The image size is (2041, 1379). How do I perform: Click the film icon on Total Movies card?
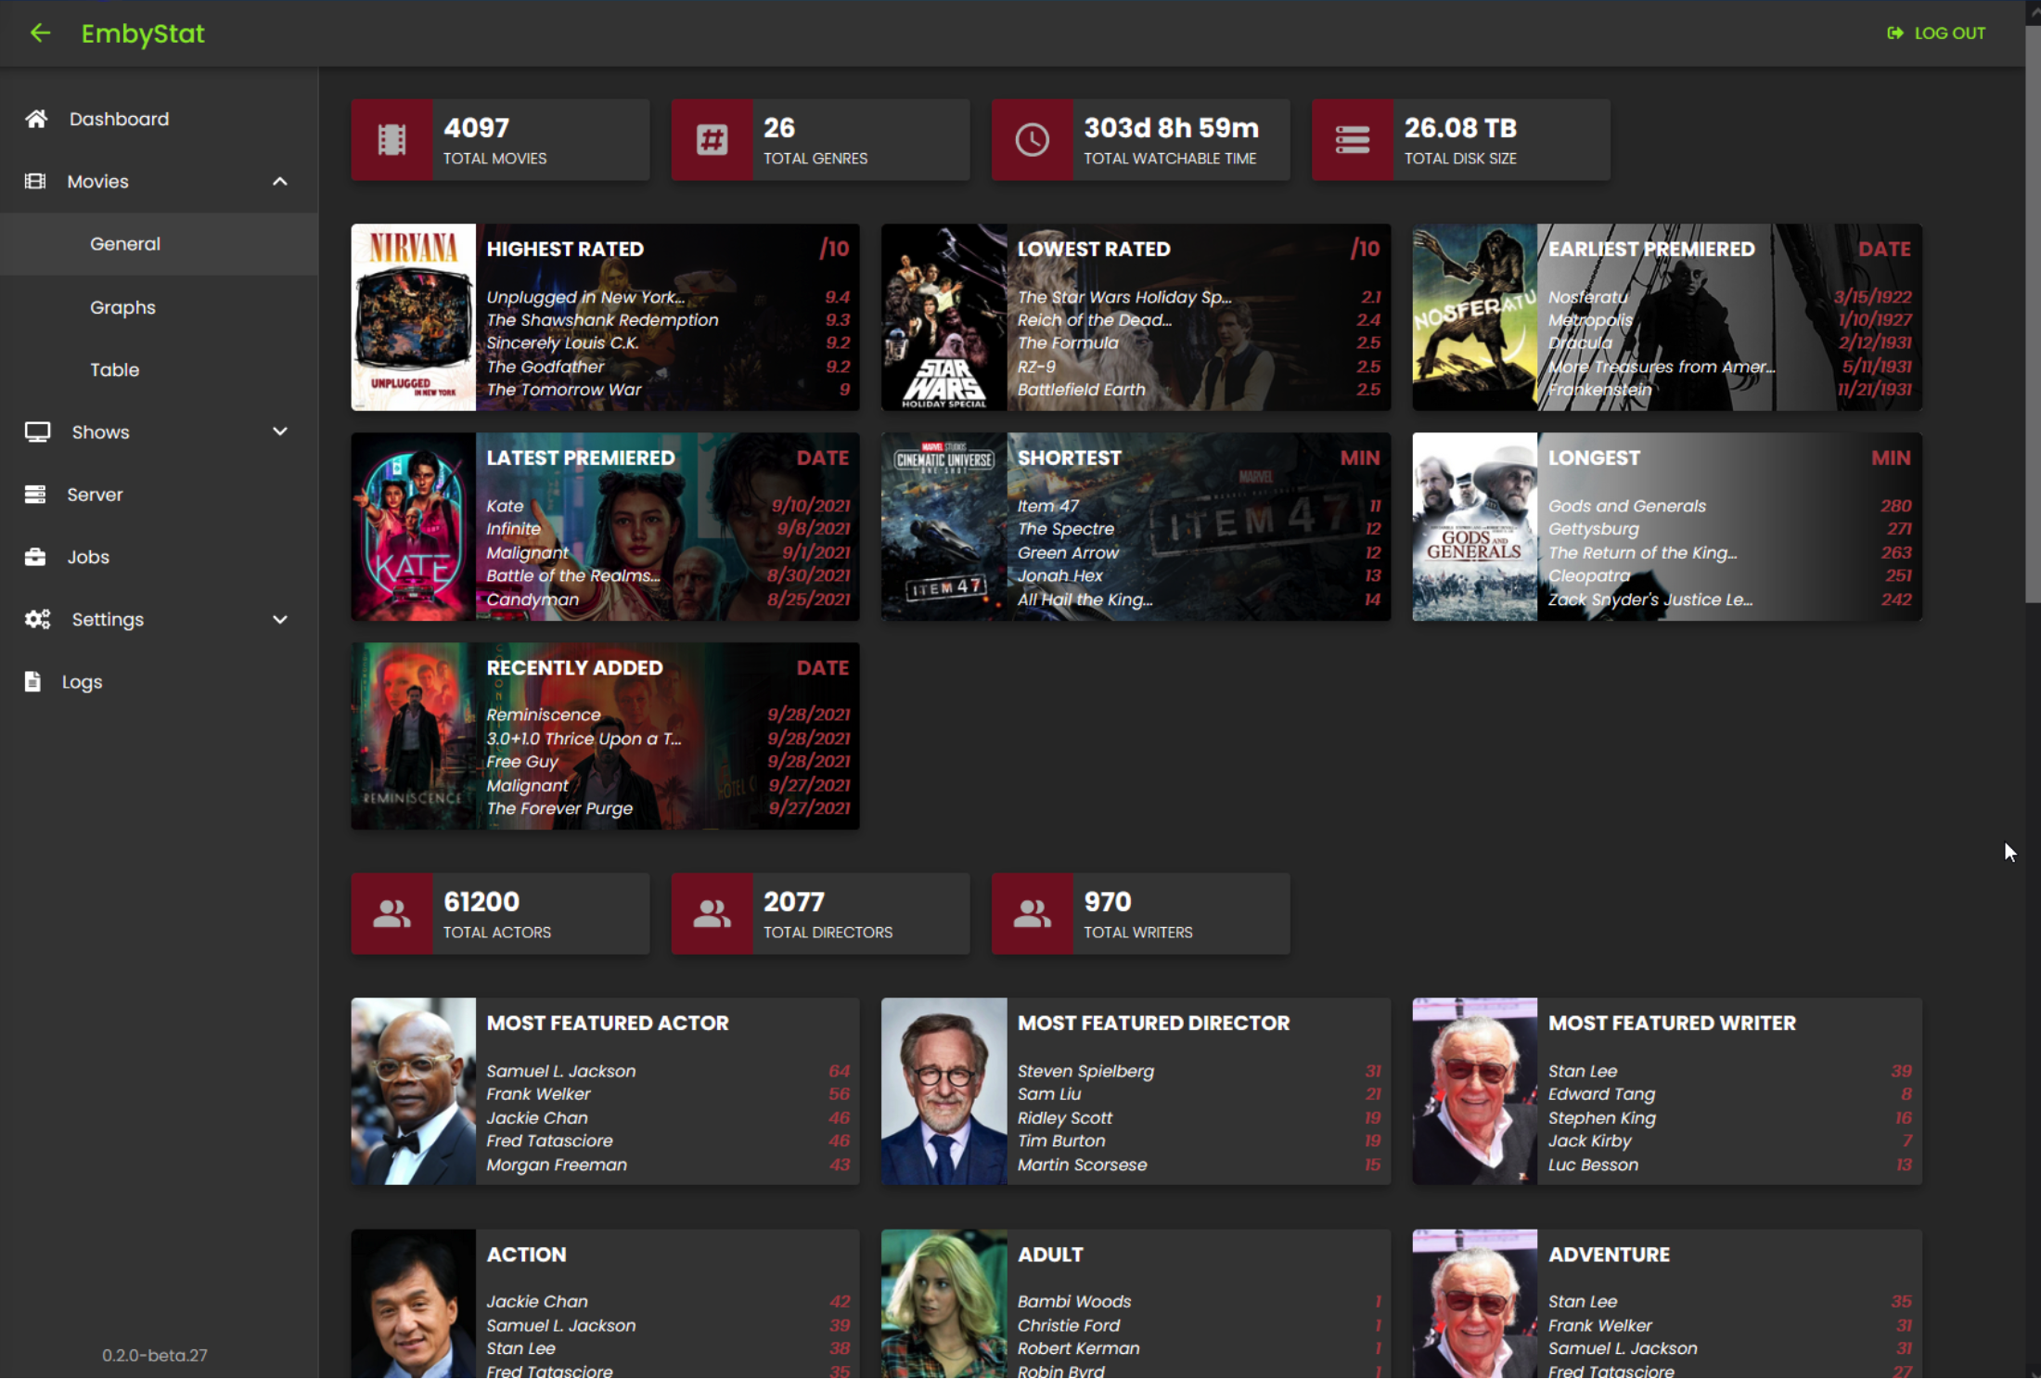(x=392, y=140)
